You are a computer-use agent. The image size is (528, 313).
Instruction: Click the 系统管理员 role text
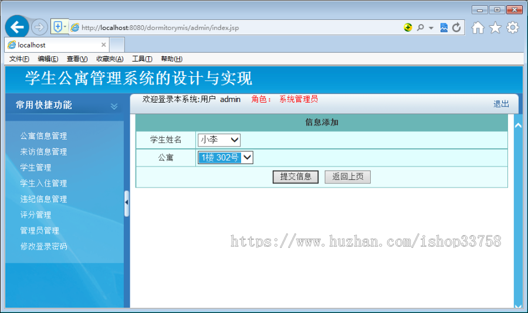299,99
